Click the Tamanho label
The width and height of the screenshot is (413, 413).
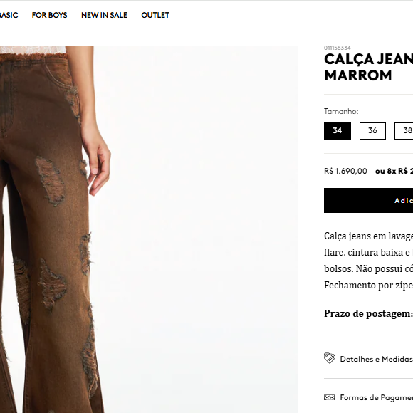341,111
